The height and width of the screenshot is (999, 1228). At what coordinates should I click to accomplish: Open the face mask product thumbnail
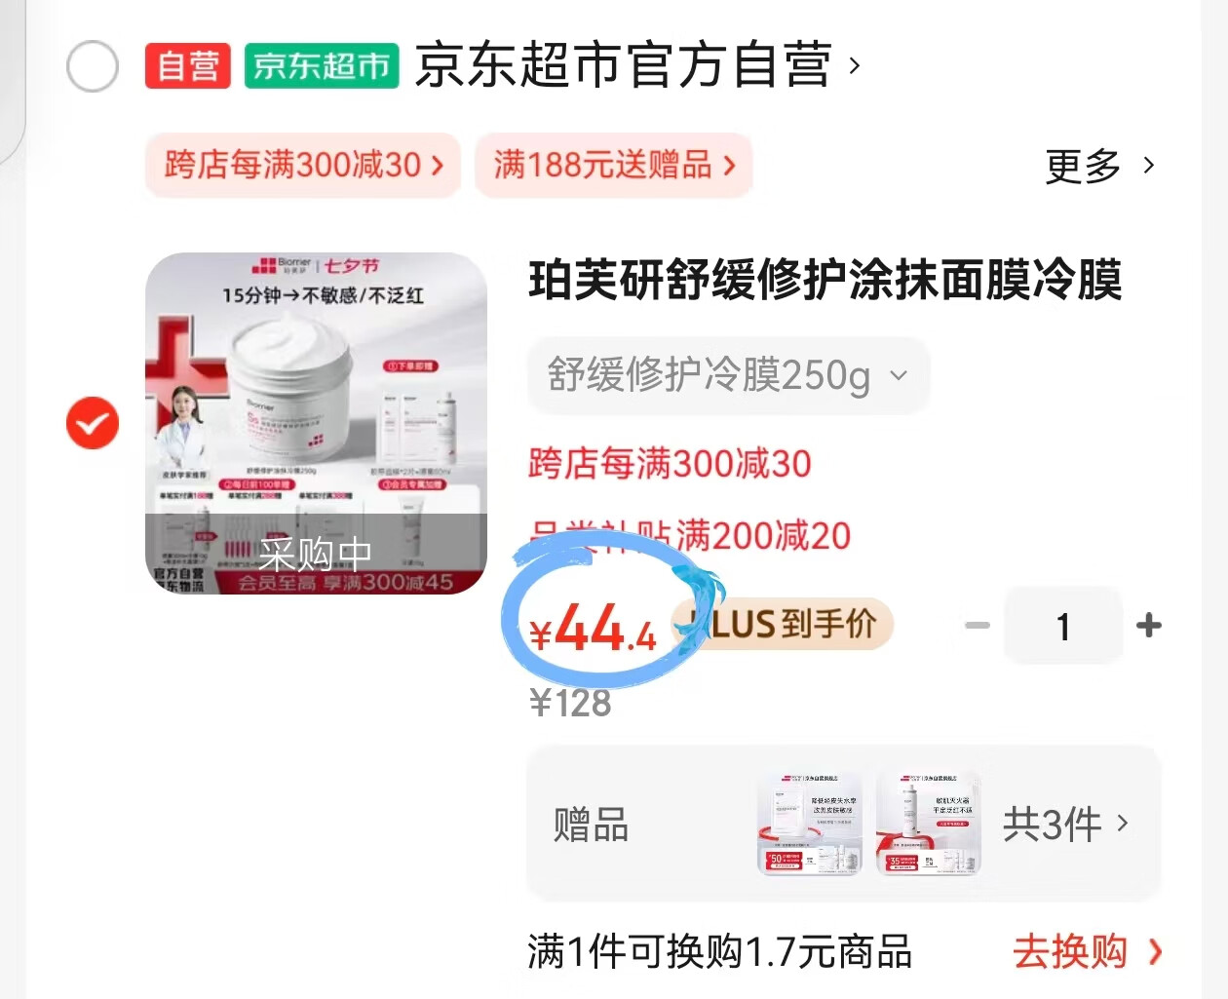(316, 423)
